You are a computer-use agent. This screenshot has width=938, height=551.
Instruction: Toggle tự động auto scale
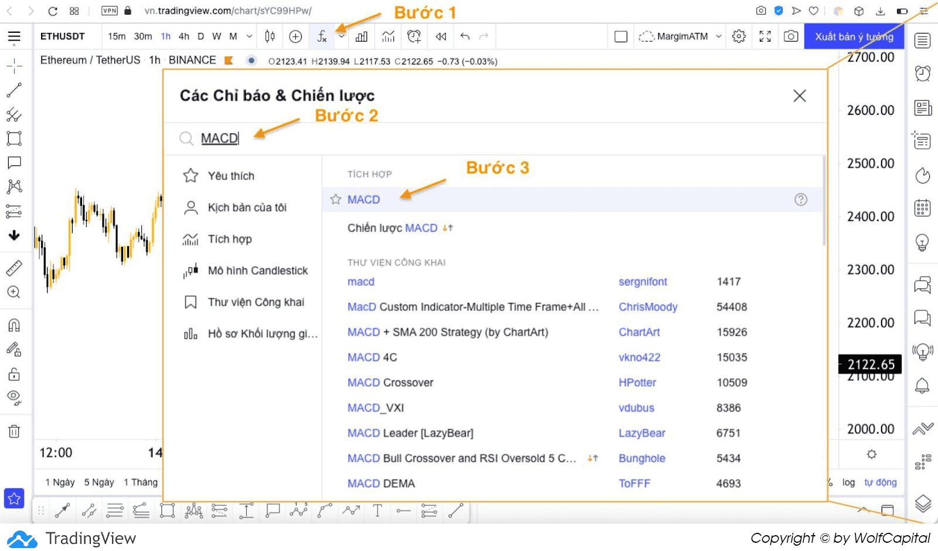(x=881, y=482)
